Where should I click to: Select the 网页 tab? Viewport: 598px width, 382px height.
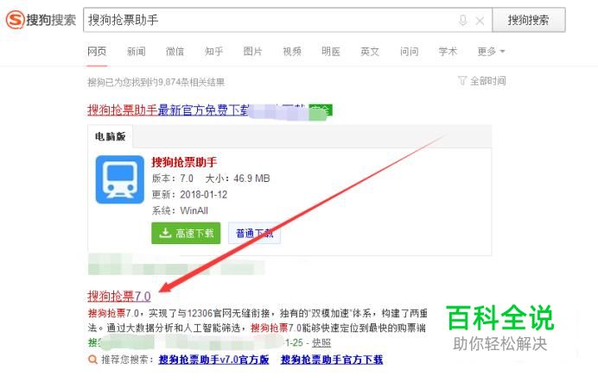coord(97,52)
